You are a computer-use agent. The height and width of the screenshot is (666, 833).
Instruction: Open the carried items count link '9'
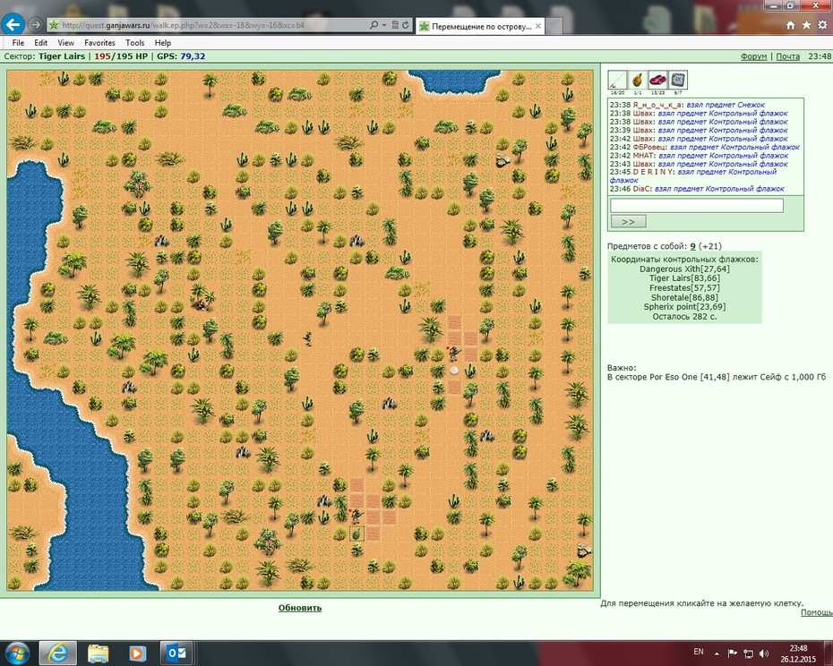click(x=692, y=246)
